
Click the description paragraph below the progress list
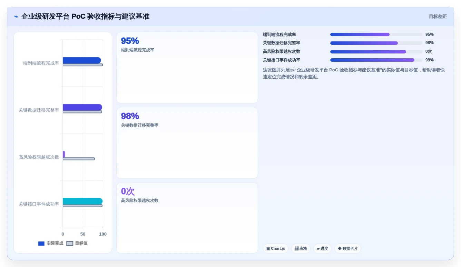tap(355, 73)
